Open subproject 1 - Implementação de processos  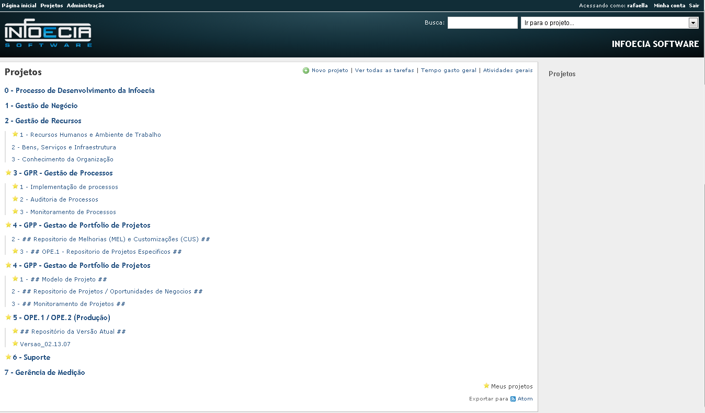[x=69, y=187]
